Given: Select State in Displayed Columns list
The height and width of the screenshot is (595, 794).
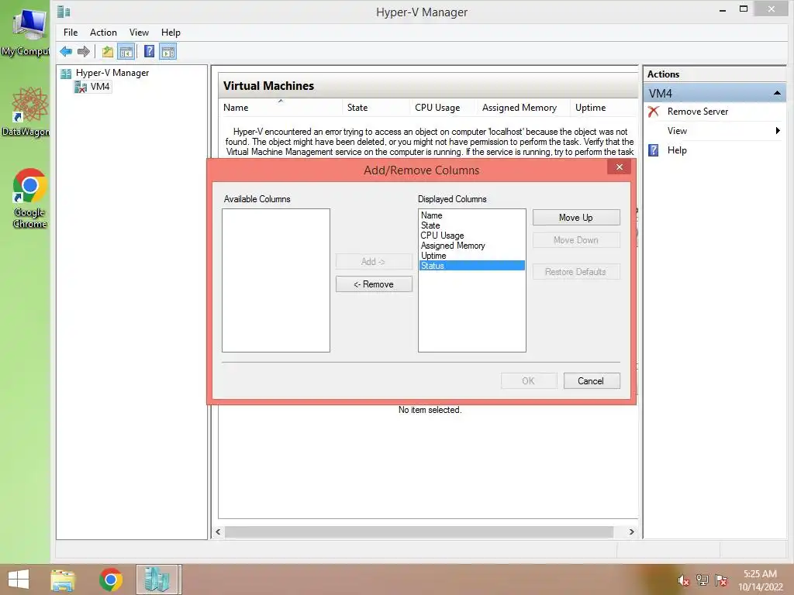Looking at the screenshot, I should tap(471, 225).
